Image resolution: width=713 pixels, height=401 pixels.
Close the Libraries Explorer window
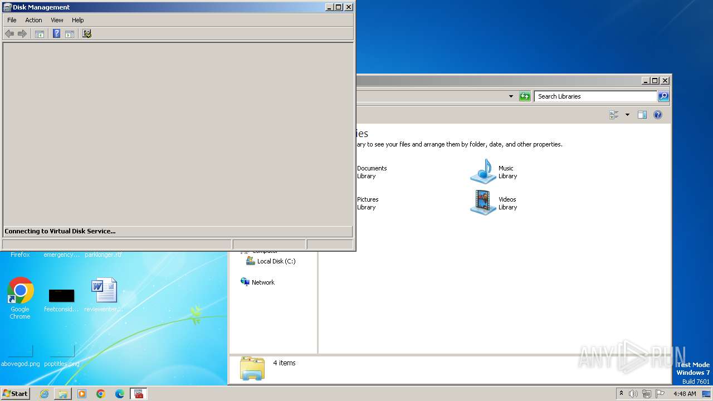(x=665, y=81)
